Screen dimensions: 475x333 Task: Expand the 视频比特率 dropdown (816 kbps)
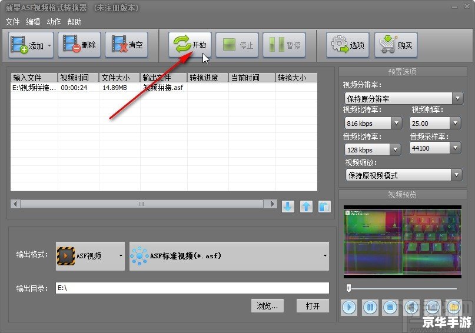[x=396, y=123]
